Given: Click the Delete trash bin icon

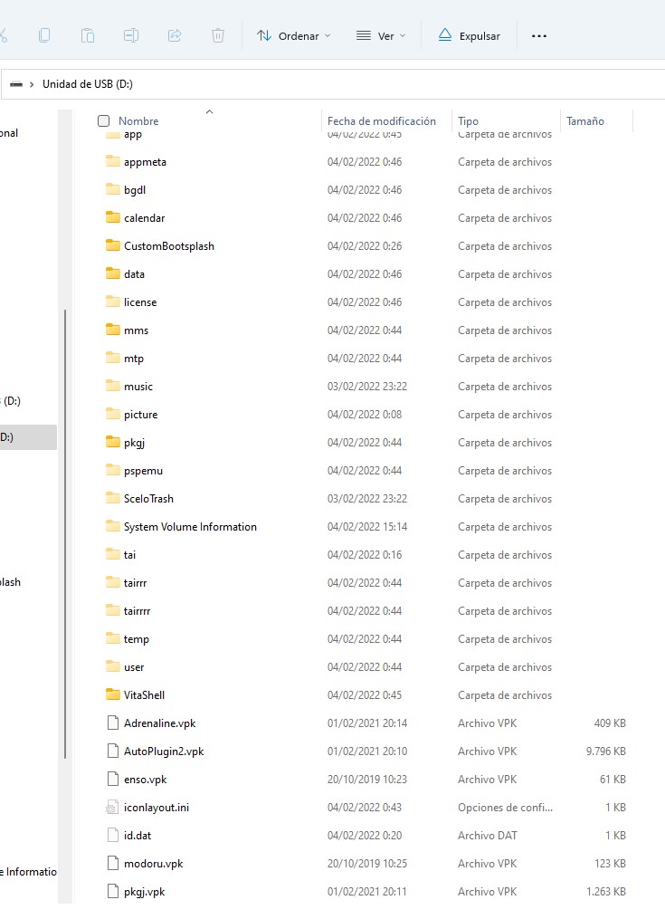Looking at the screenshot, I should click(x=218, y=35).
